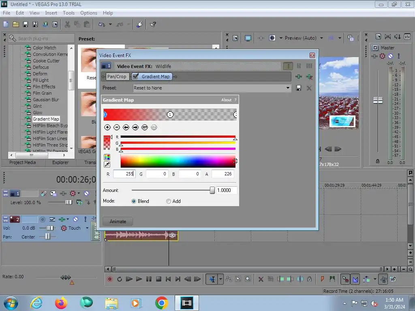Screen dimensions: 415x311
Task: Pause the timeline playback
Action: tap(149, 279)
